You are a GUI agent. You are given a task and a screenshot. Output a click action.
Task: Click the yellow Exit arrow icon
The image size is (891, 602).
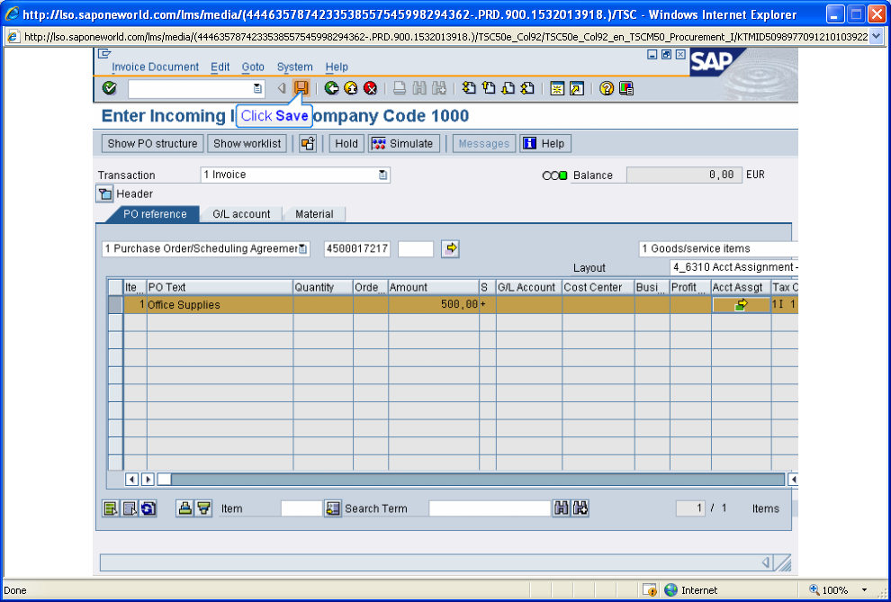pyautogui.click(x=351, y=88)
